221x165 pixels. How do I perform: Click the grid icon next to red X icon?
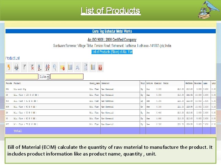(93, 67)
